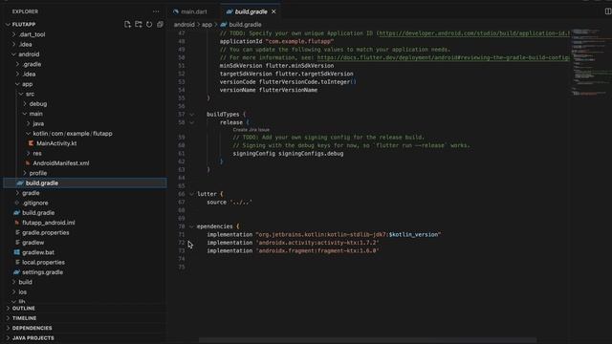This screenshot has width=612, height=344.
Task: Collapse the src folder
Action: (x=30, y=94)
